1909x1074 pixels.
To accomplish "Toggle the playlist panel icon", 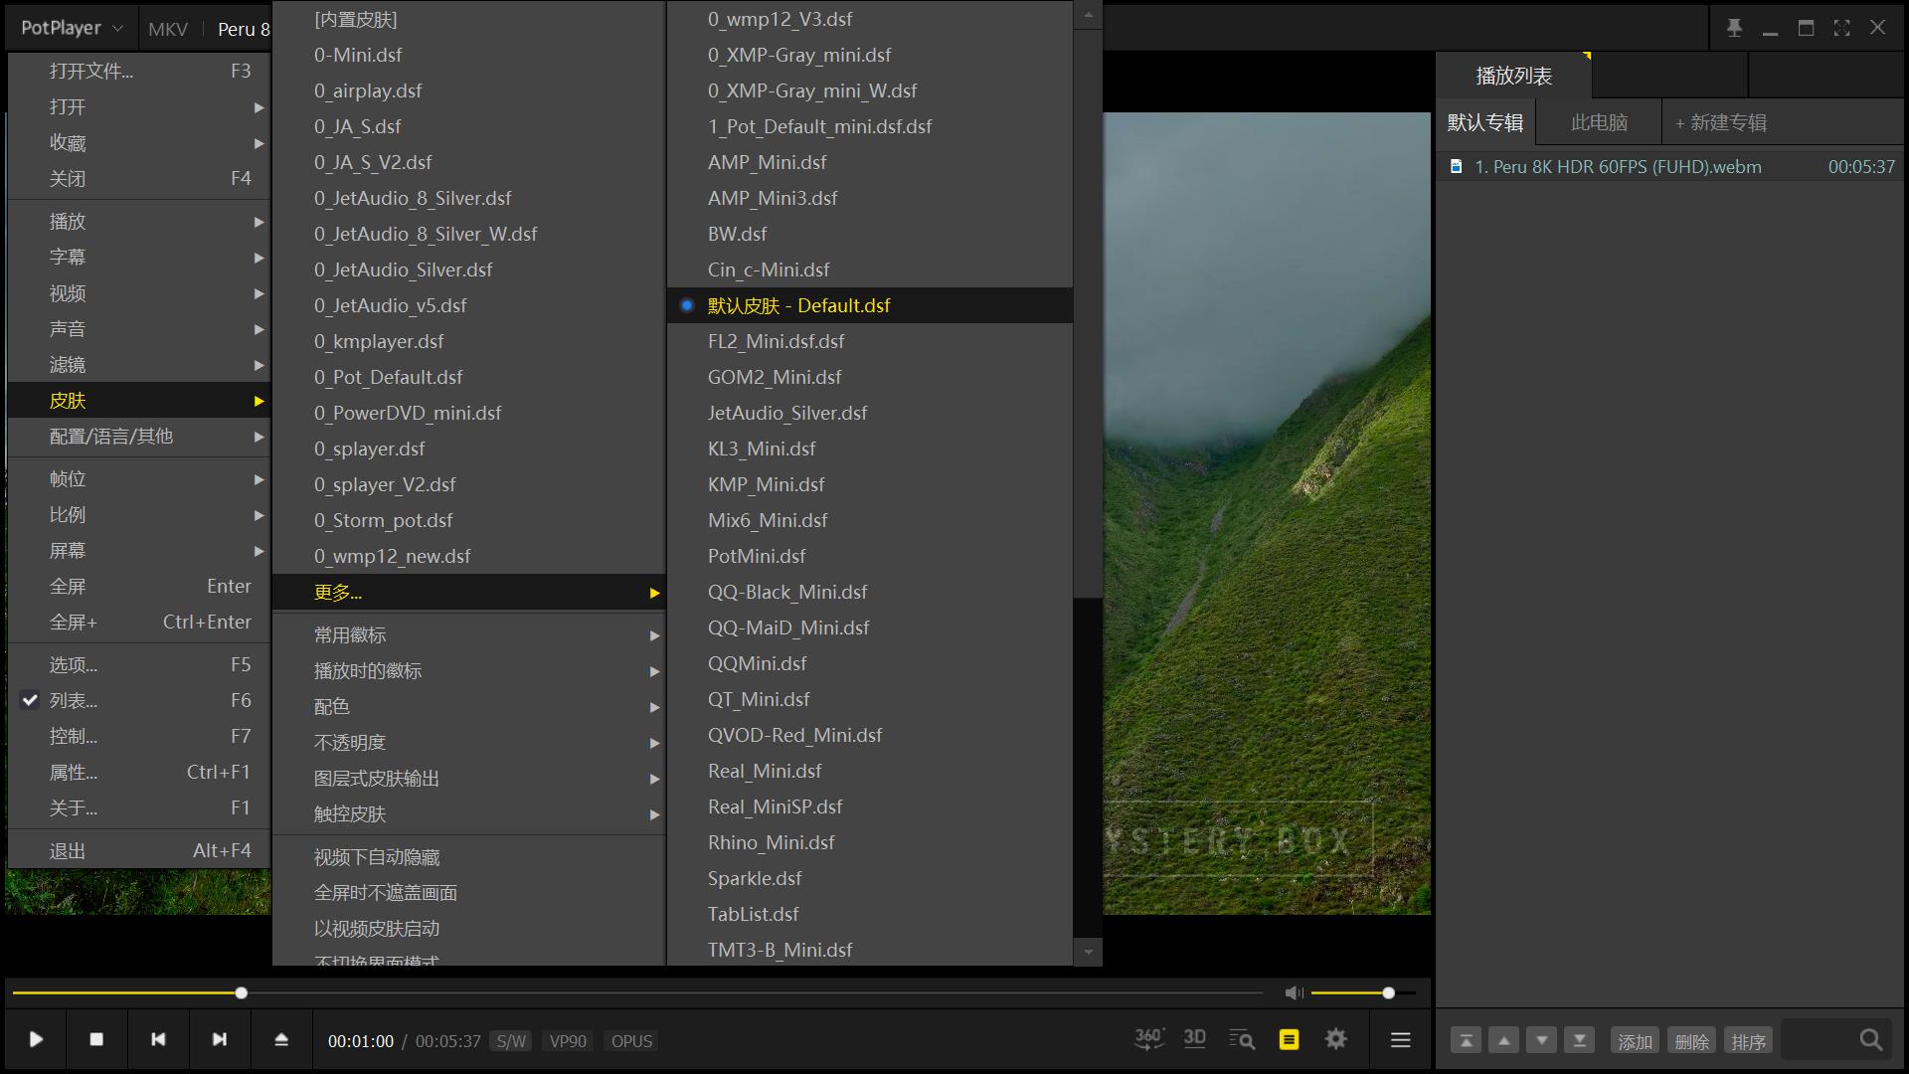I will pos(1289,1040).
